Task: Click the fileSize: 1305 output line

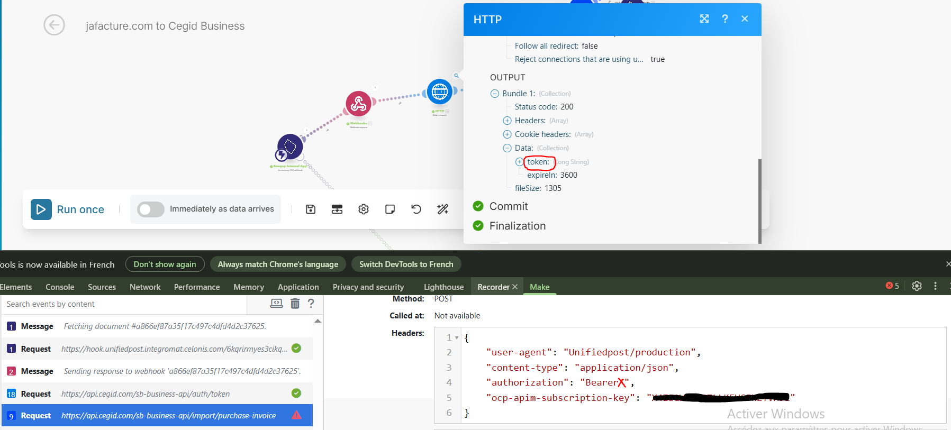Action: [538, 188]
